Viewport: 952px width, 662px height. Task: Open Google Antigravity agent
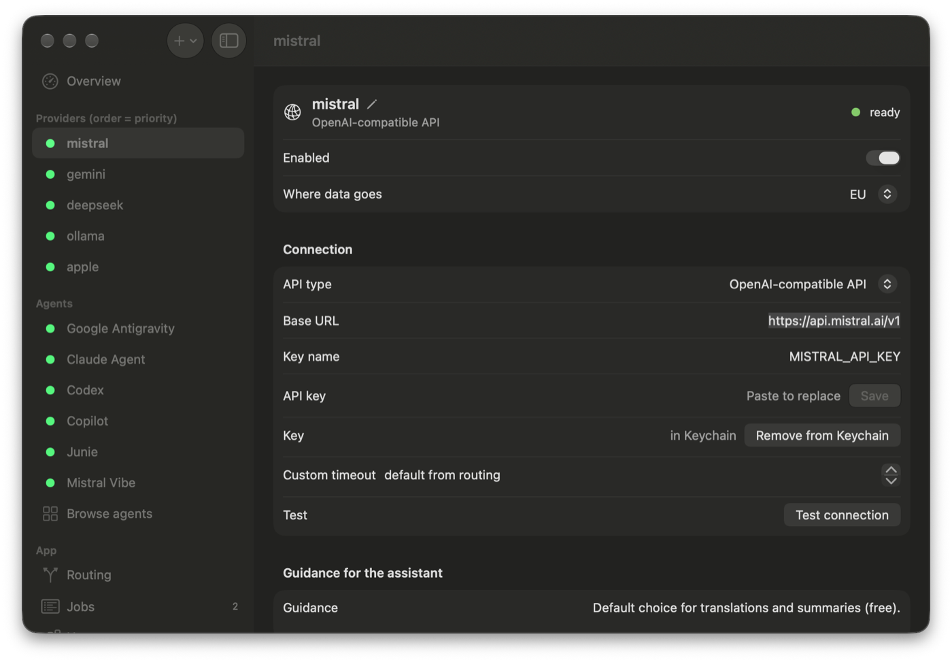(138, 329)
